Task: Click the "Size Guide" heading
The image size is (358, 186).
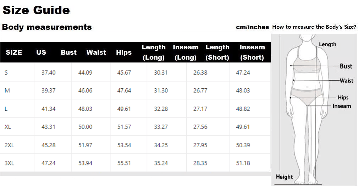Action: click(36, 10)
